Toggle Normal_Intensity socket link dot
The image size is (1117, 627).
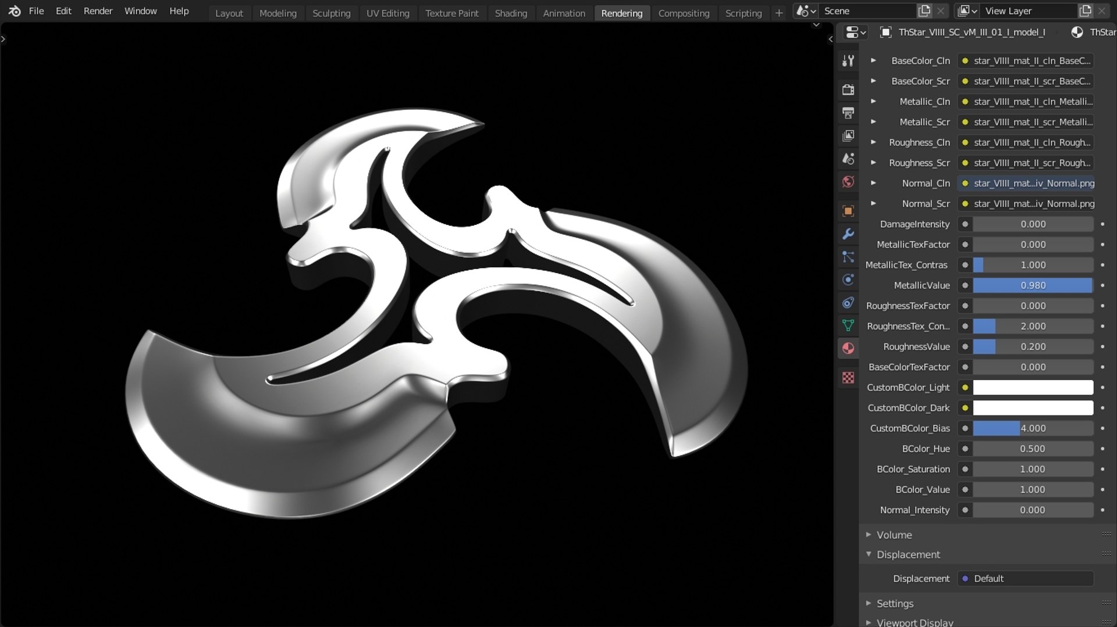click(x=965, y=510)
